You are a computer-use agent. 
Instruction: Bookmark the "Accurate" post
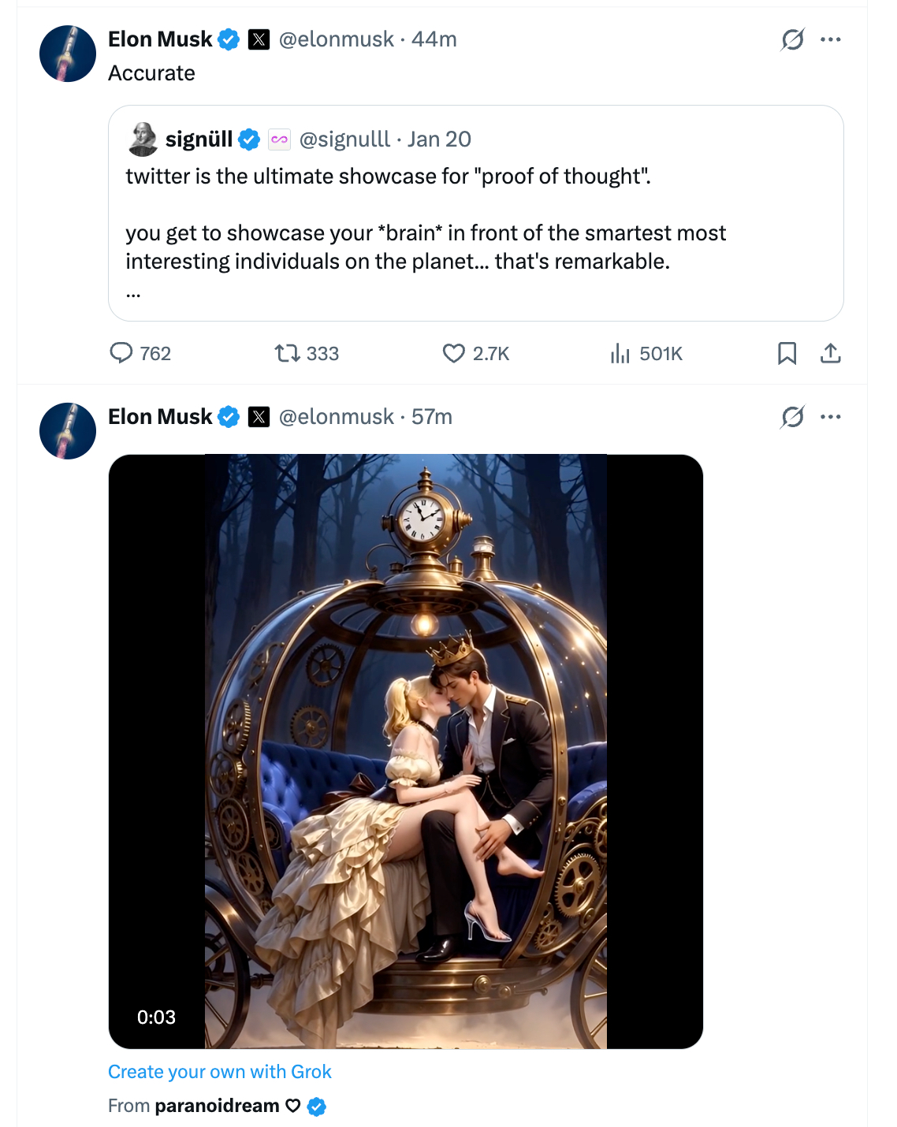click(x=787, y=353)
